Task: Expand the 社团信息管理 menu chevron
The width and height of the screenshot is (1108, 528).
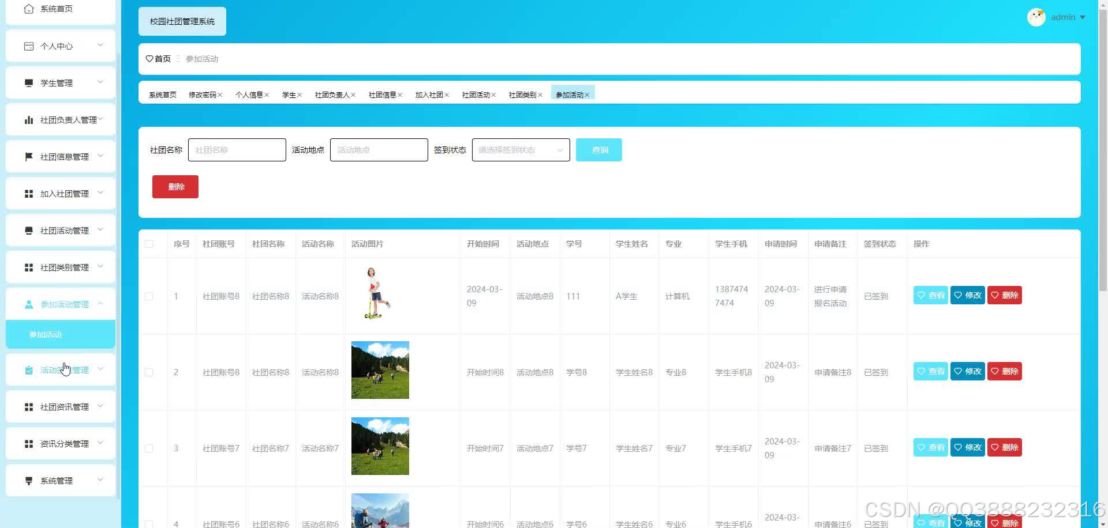Action: (x=100, y=156)
